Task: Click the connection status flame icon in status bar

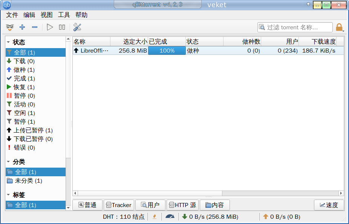Action: point(155,217)
